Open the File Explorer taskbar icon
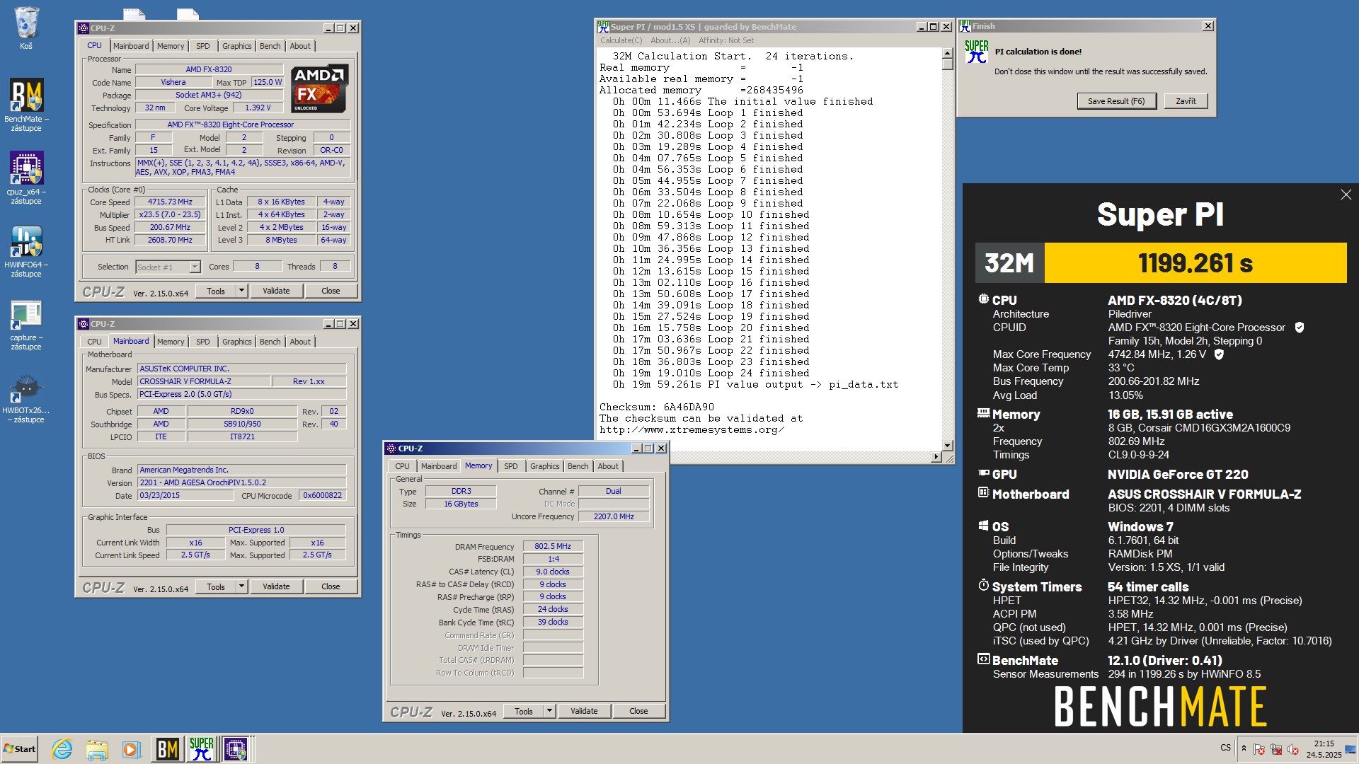Viewport: 1359px width, 764px height. point(97,749)
